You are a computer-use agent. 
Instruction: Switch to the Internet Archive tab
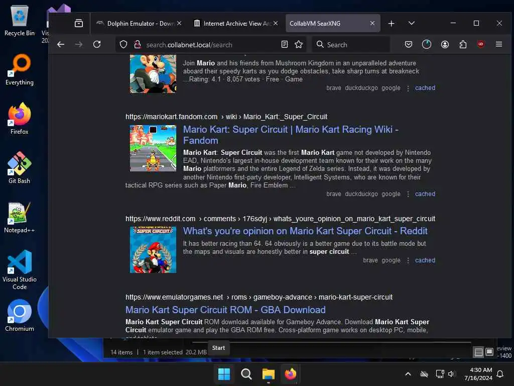pyautogui.click(x=236, y=23)
